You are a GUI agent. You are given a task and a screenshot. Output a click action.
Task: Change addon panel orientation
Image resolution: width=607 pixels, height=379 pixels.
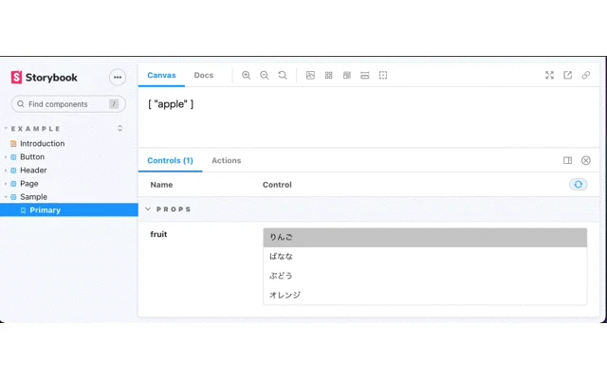568,160
